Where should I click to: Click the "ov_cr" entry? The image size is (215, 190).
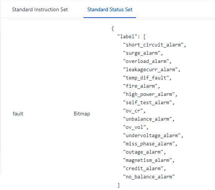134,111
